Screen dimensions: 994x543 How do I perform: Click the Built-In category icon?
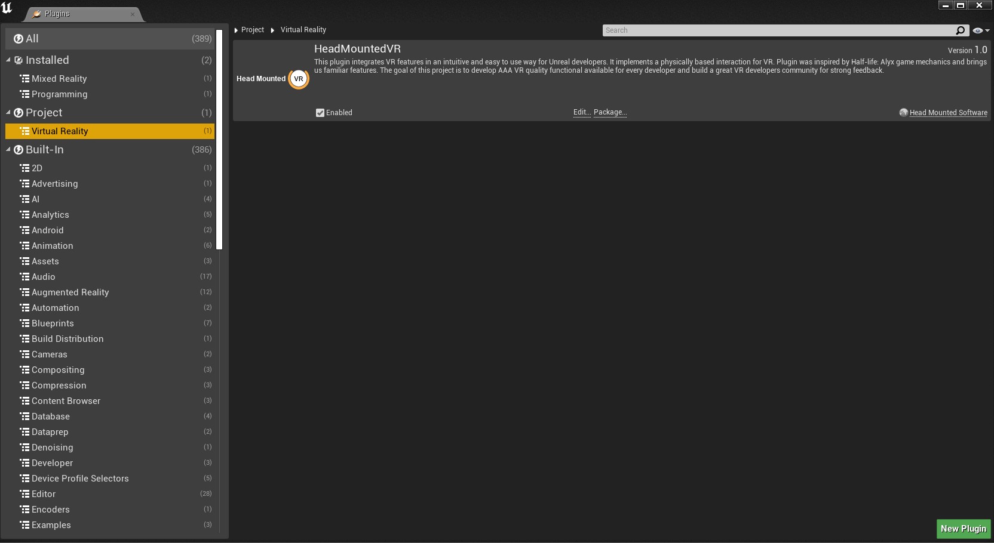pos(19,150)
